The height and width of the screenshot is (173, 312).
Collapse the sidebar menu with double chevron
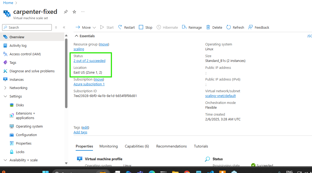coord(64,27)
